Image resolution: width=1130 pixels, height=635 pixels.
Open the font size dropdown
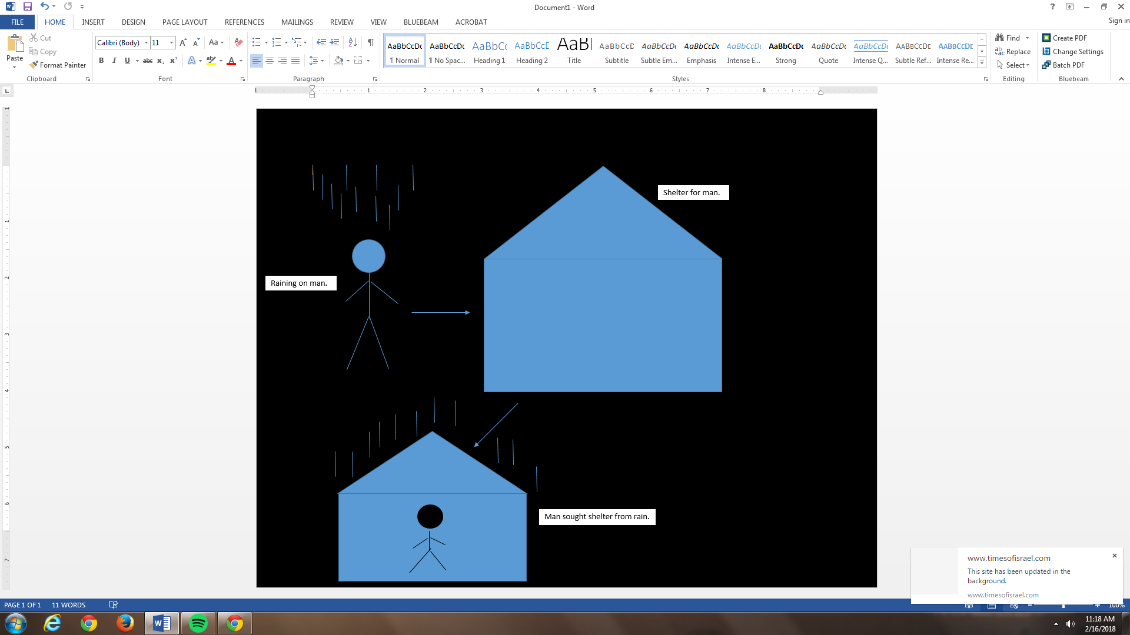pyautogui.click(x=171, y=42)
